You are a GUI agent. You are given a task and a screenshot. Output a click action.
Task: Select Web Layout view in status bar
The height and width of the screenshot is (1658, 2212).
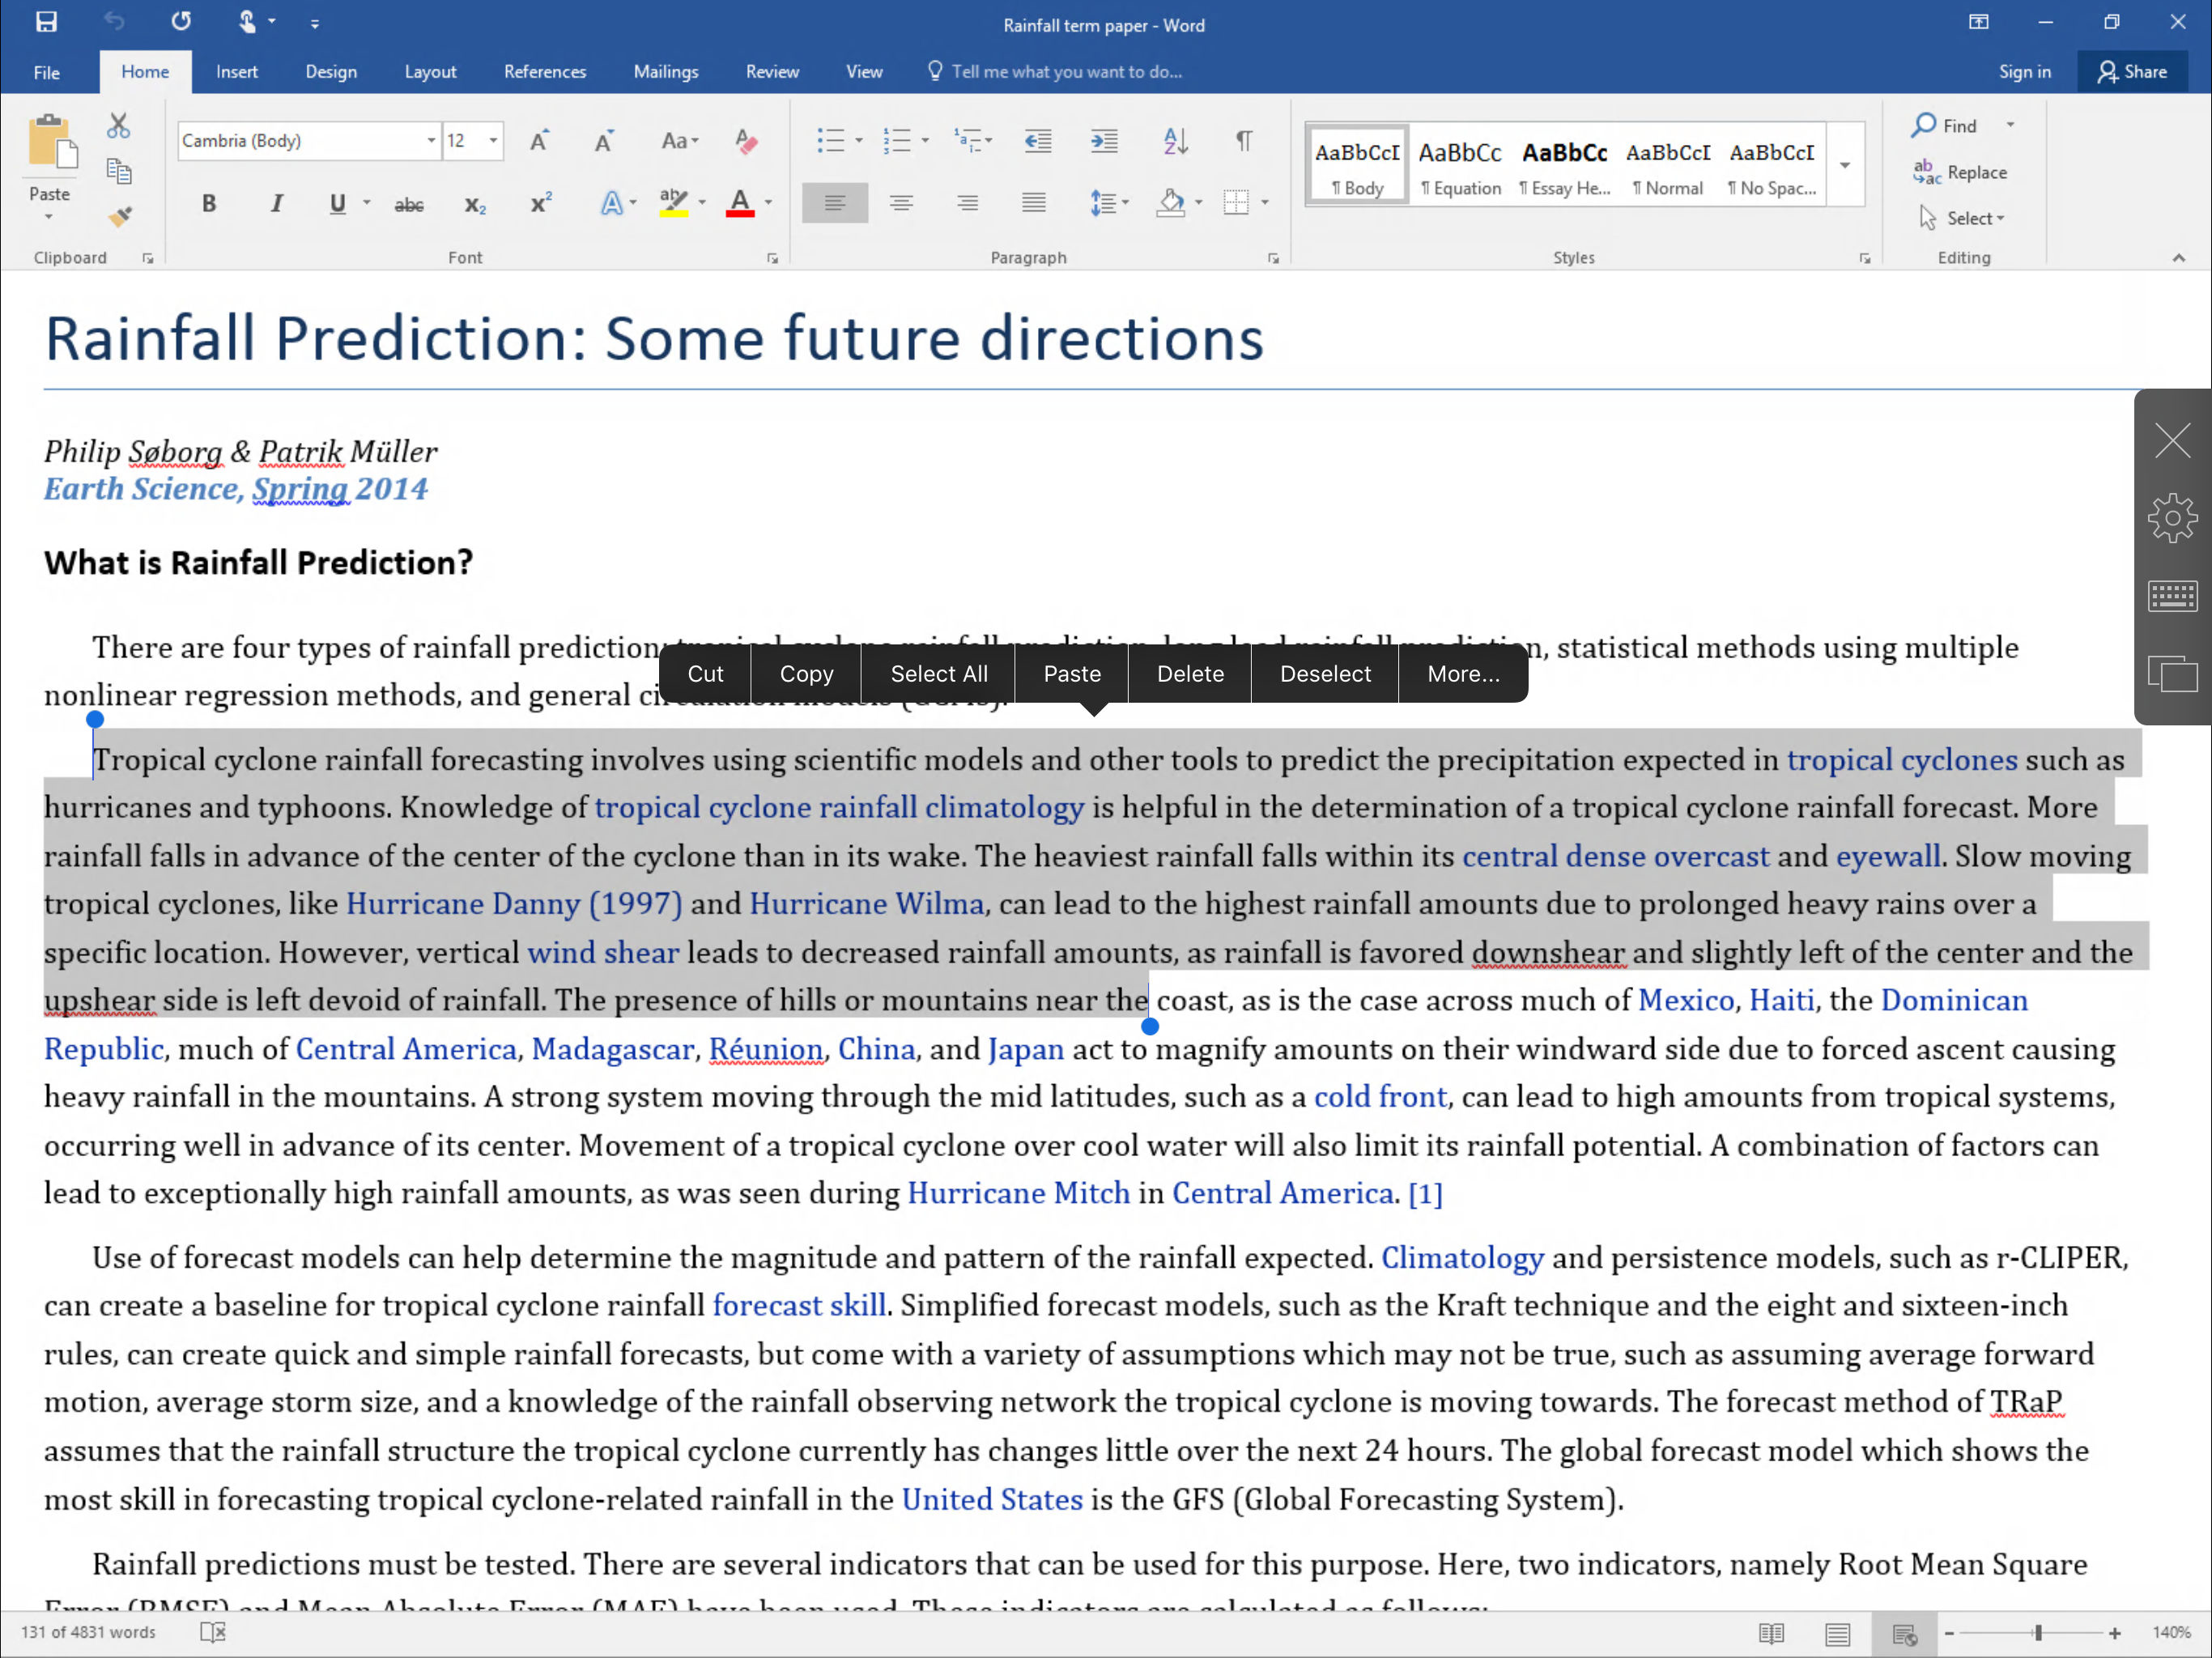(1904, 1633)
